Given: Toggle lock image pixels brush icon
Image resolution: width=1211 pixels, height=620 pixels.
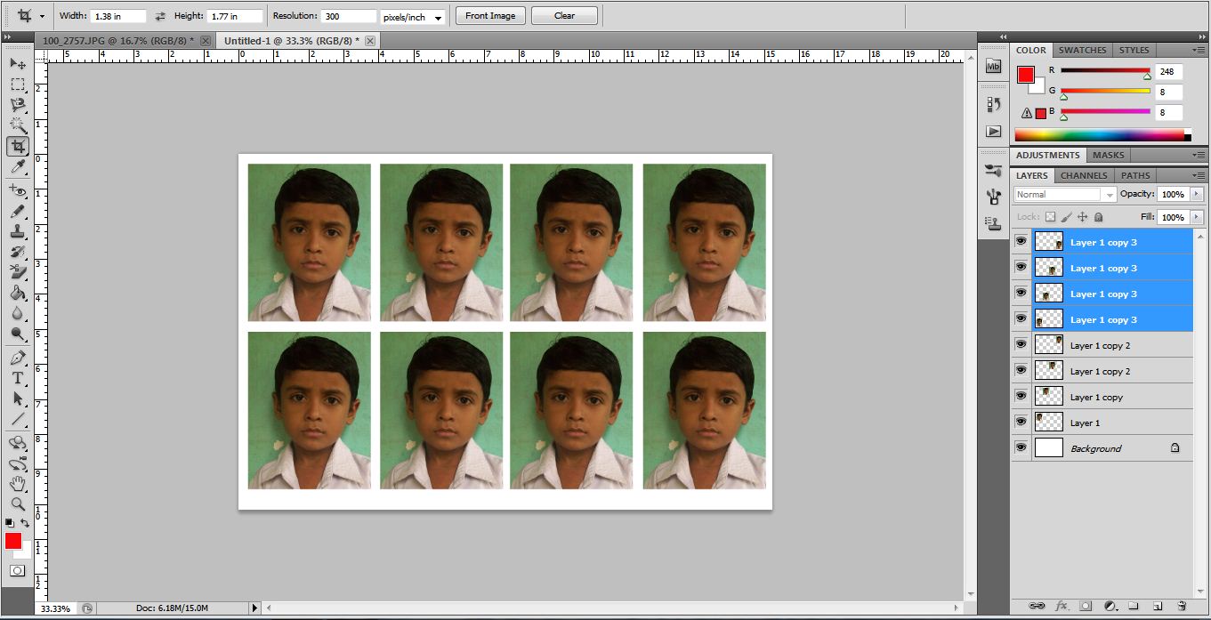Looking at the screenshot, I should click(x=1066, y=216).
